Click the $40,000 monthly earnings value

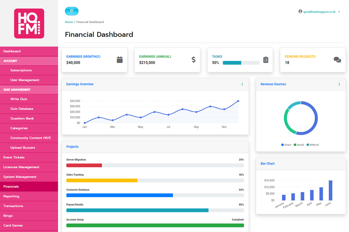coord(73,63)
